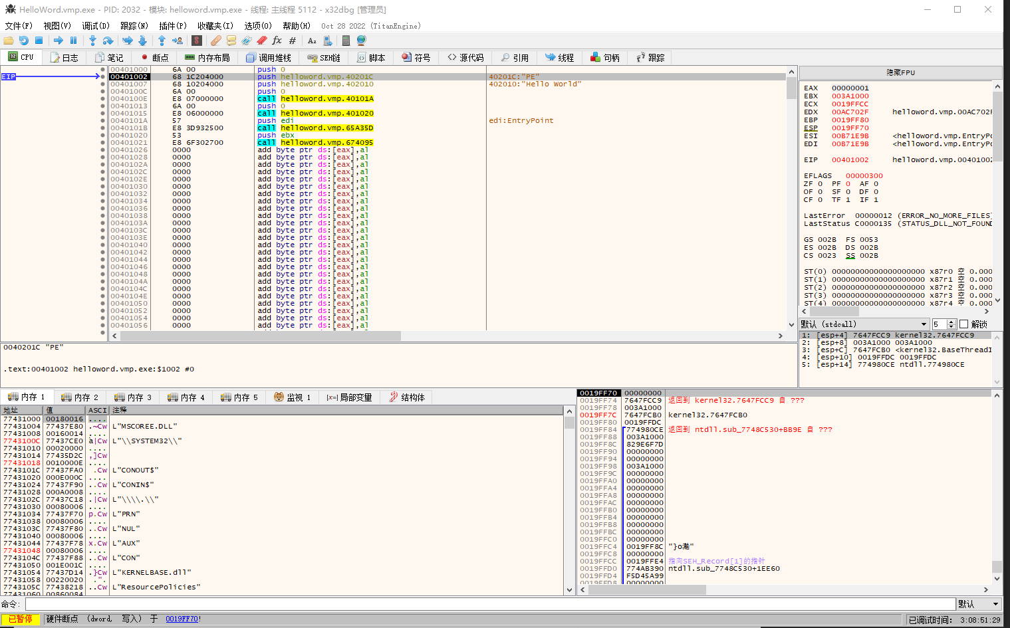Switch to the 内存布局 tab
The image size is (1010, 628).
coord(208,58)
